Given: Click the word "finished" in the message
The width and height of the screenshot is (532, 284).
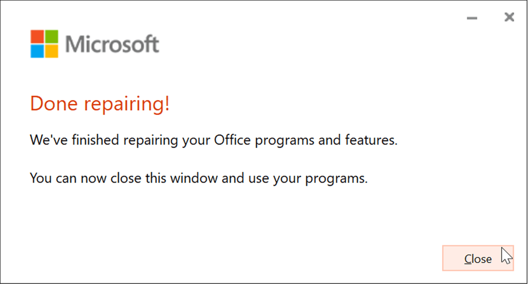Looking at the screenshot, I should tap(95, 140).
